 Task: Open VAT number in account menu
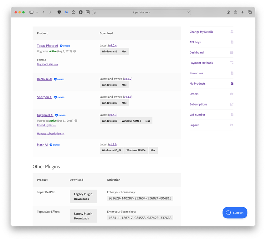pyautogui.click(x=211, y=115)
